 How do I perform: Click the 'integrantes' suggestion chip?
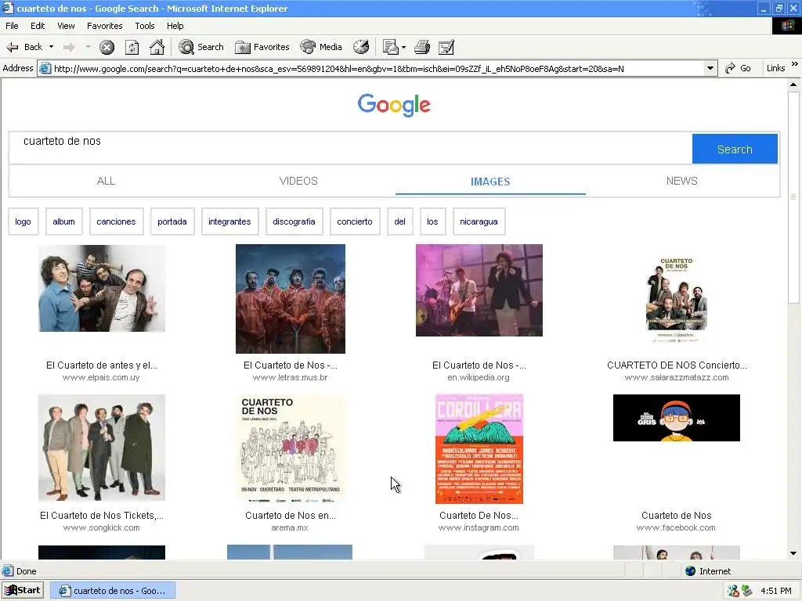229,221
